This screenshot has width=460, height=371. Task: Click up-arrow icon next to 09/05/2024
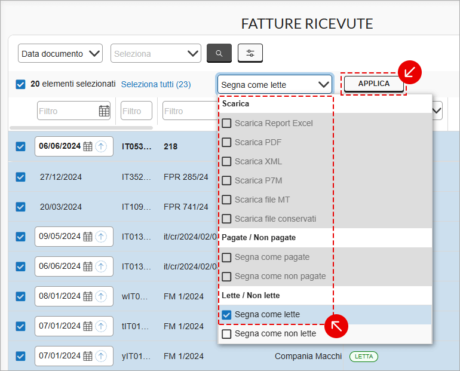(101, 237)
